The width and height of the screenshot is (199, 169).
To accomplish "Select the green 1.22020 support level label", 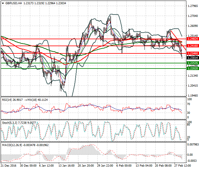I will click(x=193, y=69).
